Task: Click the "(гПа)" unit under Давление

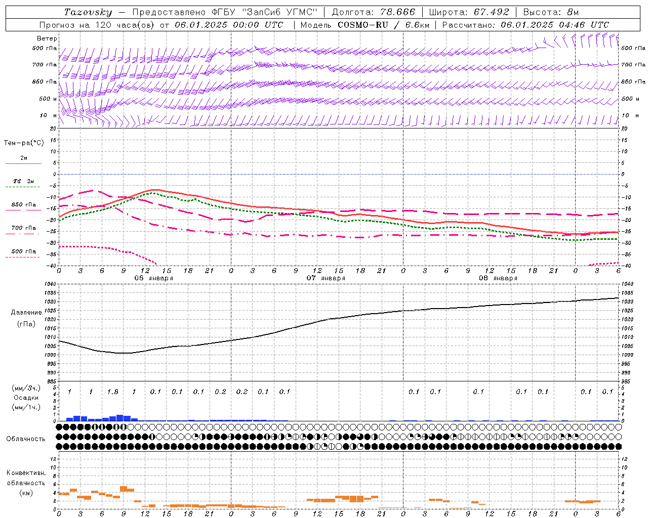Action: click(x=26, y=324)
